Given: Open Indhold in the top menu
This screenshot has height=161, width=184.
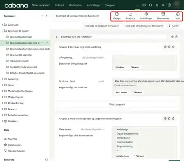Looking at the screenshot, I should coord(59,5).
